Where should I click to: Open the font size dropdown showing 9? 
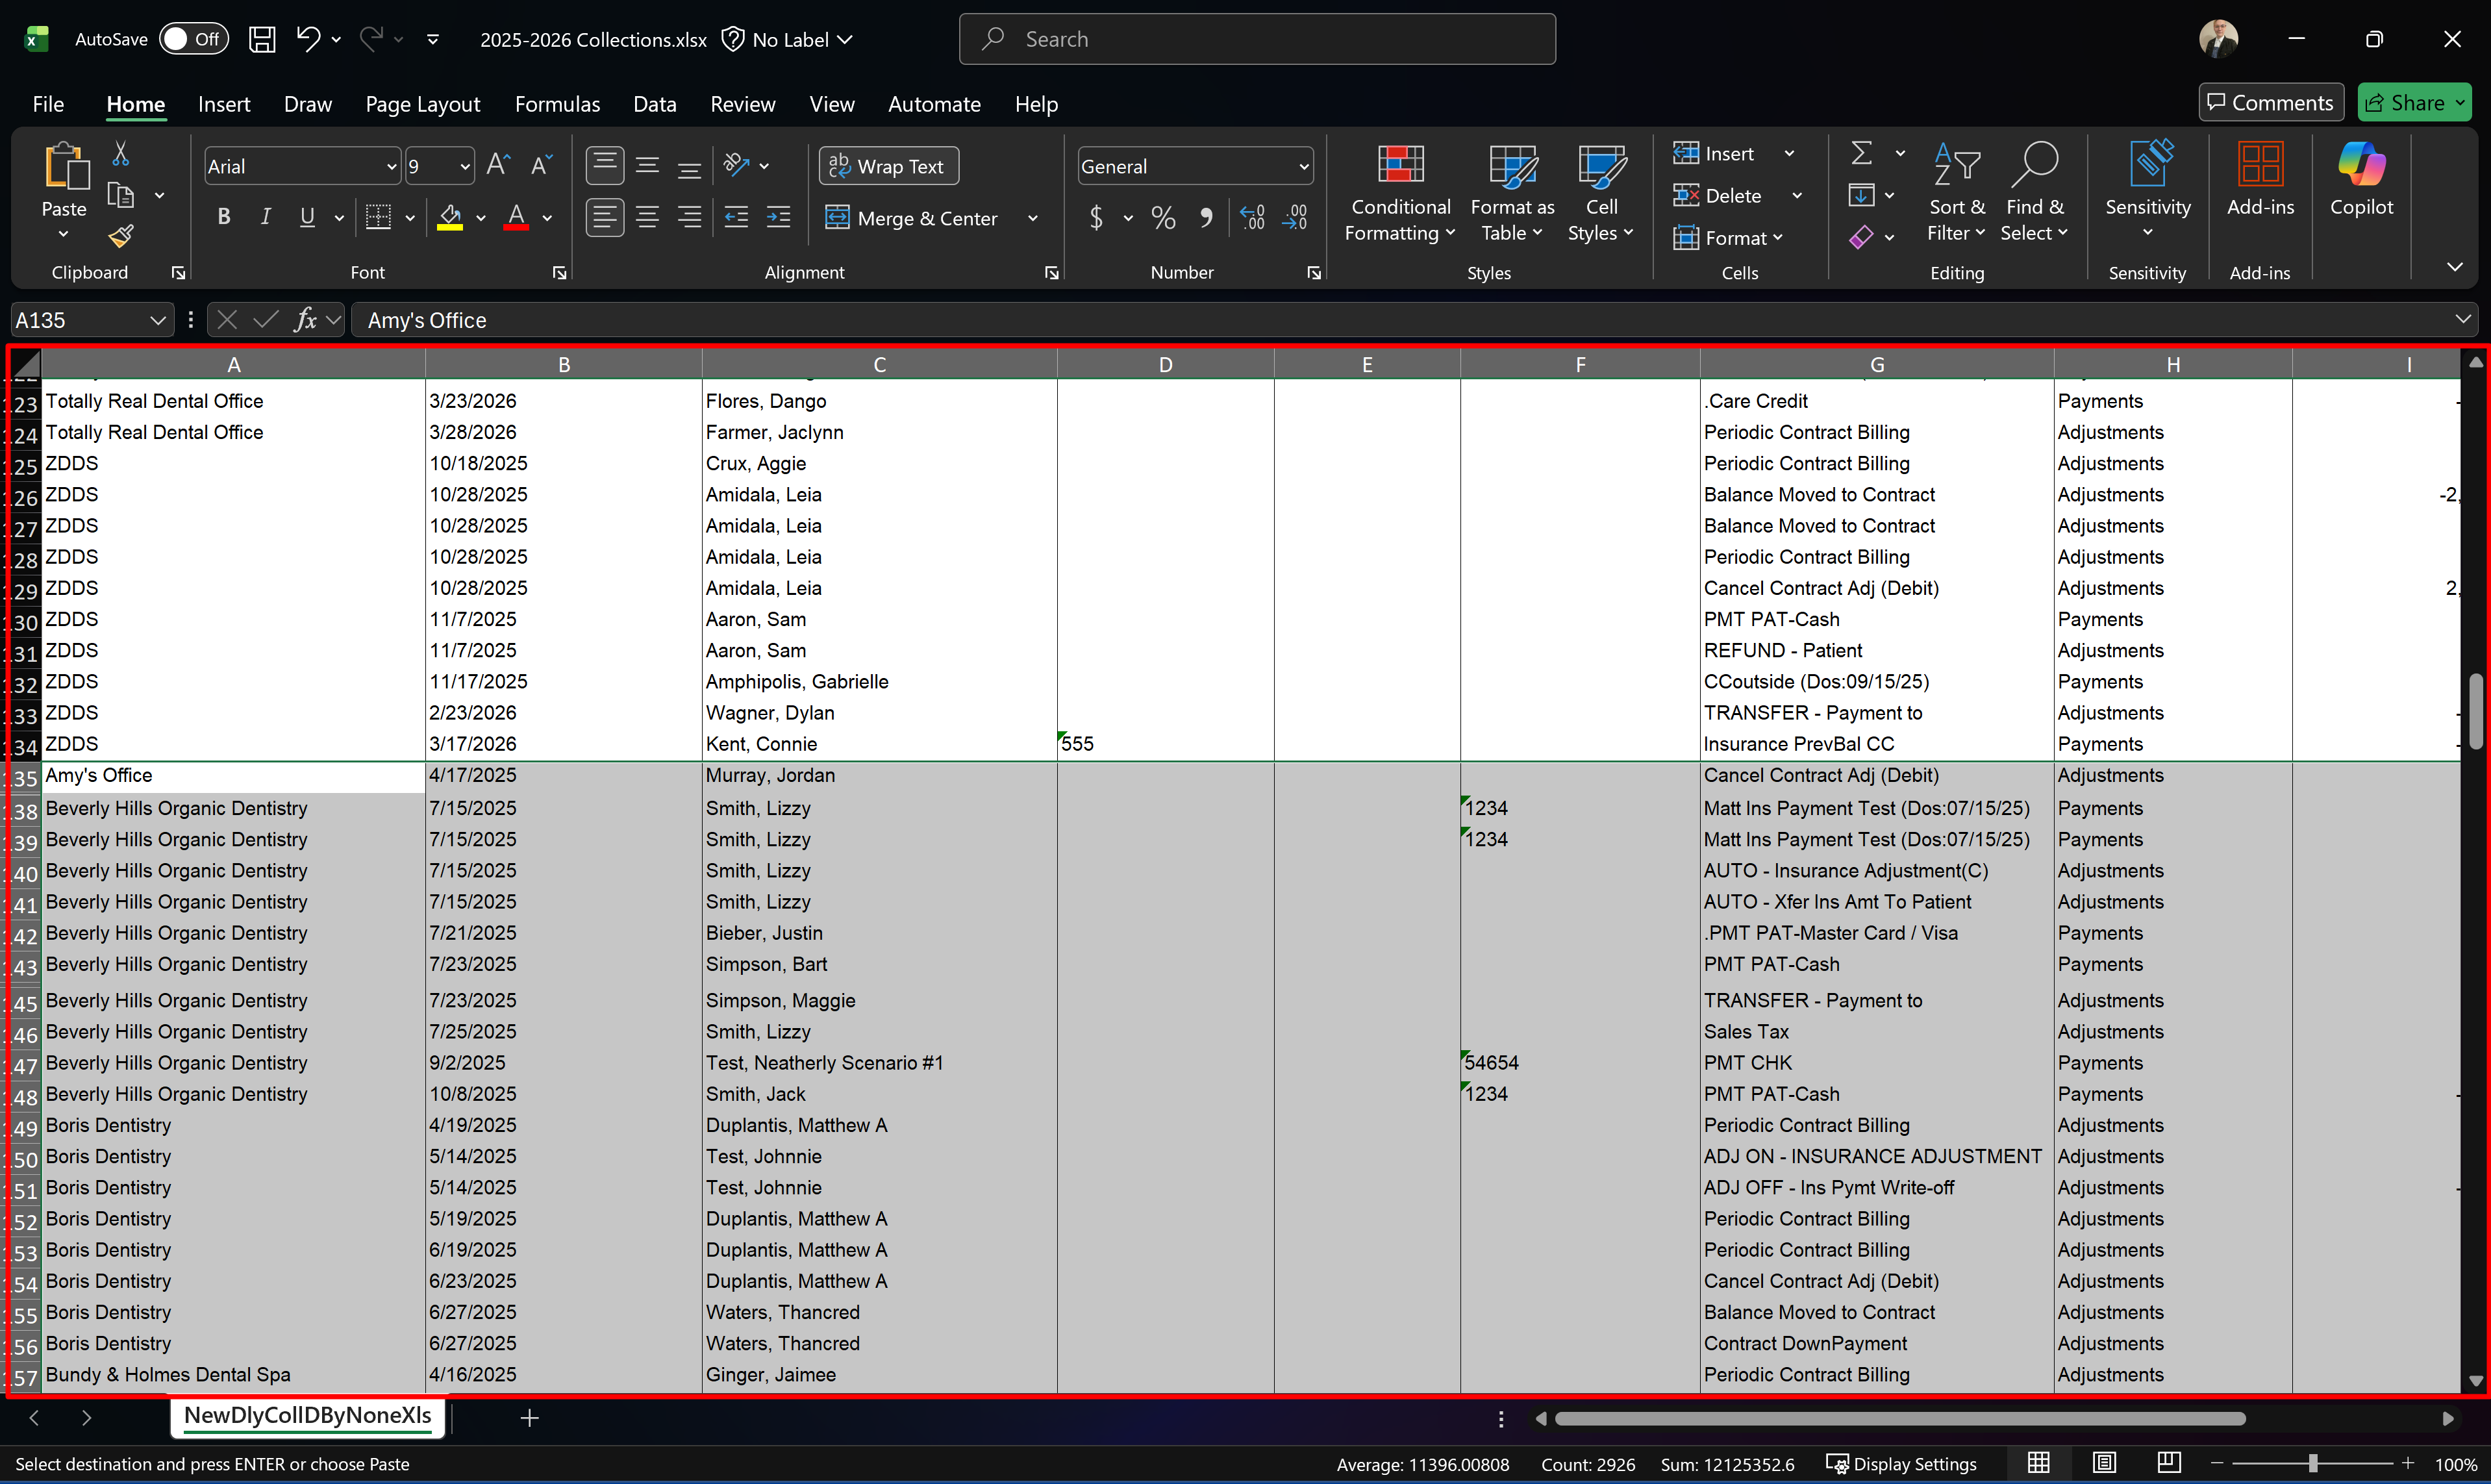click(465, 166)
